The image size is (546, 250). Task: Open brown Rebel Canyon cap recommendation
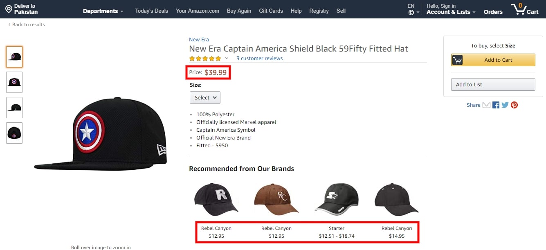click(276, 200)
